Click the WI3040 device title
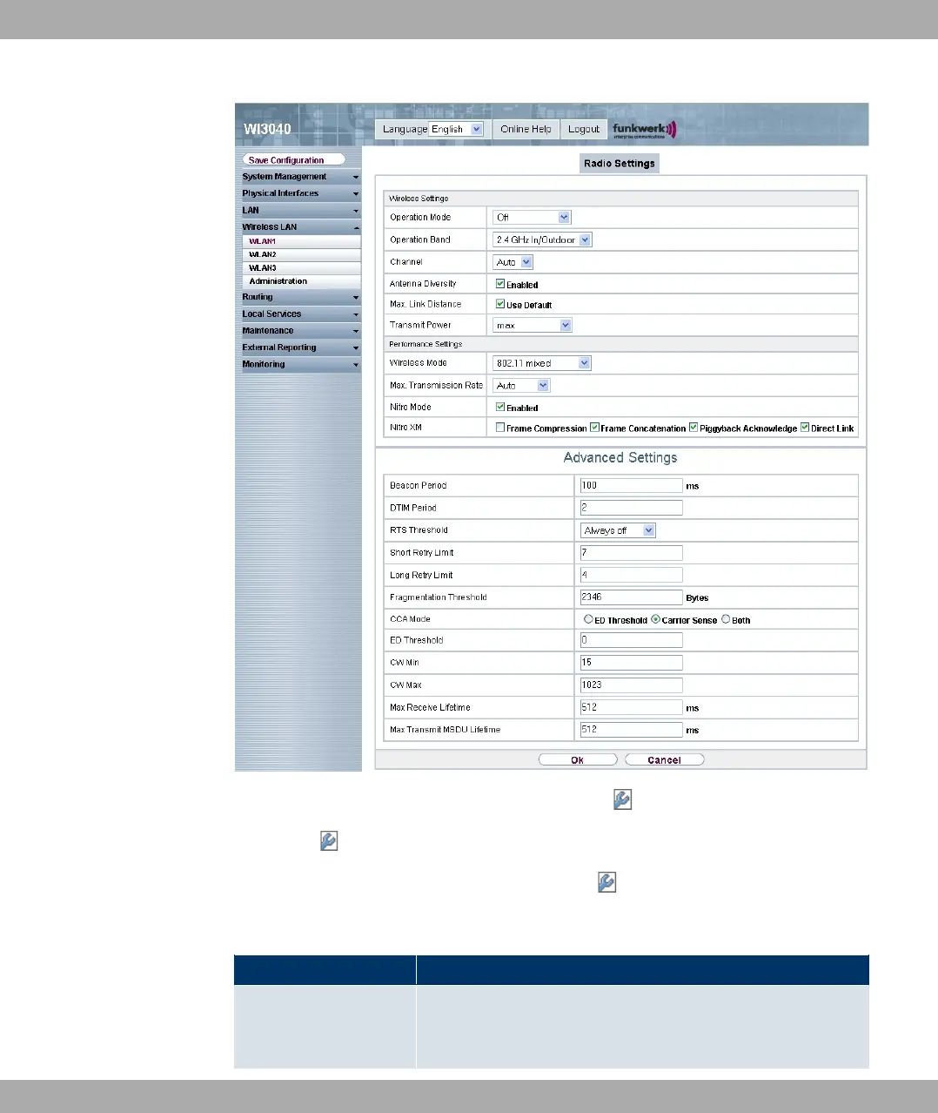This screenshot has height=1113, width=938. pos(267,129)
